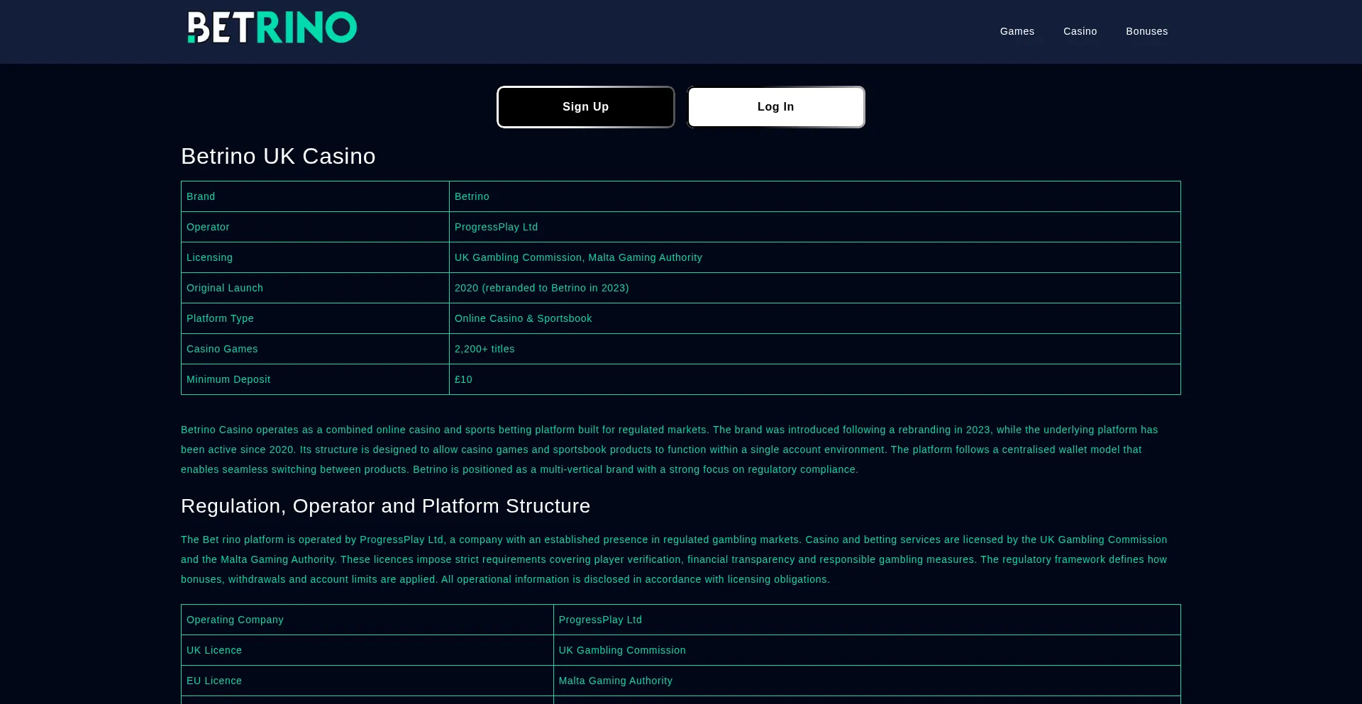Click the 'UK Licence' table label
Image resolution: width=1362 pixels, height=704 pixels.
[x=214, y=650]
